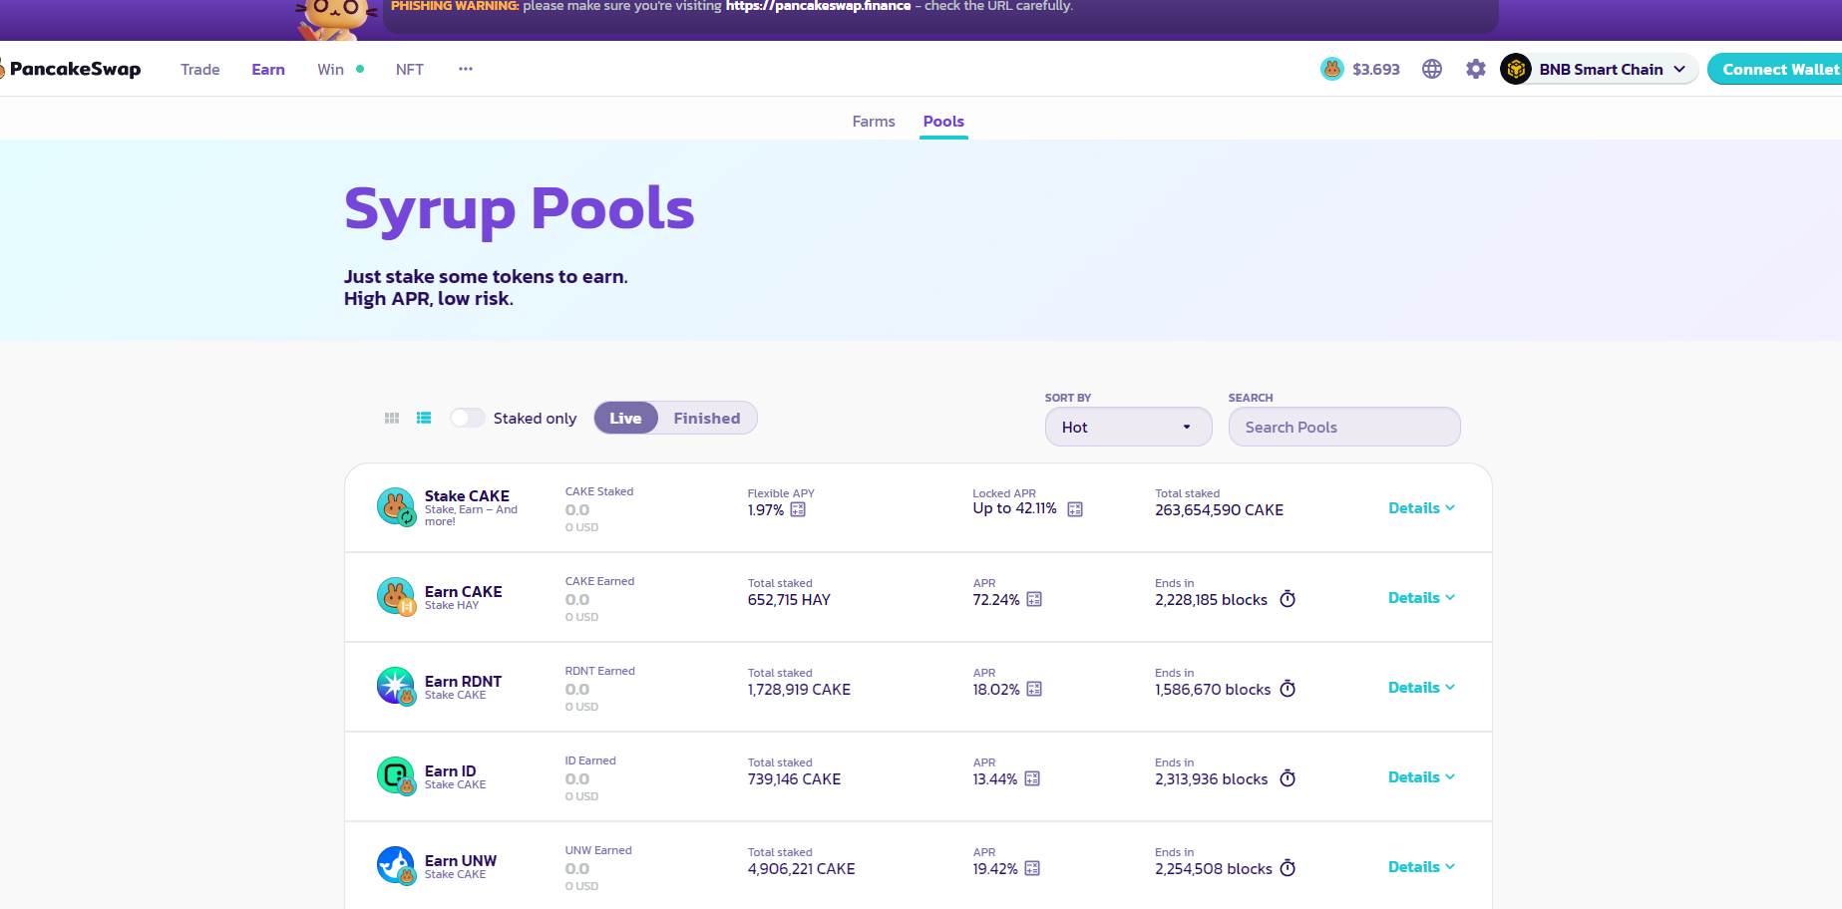This screenshot has height=909, width=1842.
Task: Select the Finished pools filter
Action: tap(707, 418)
